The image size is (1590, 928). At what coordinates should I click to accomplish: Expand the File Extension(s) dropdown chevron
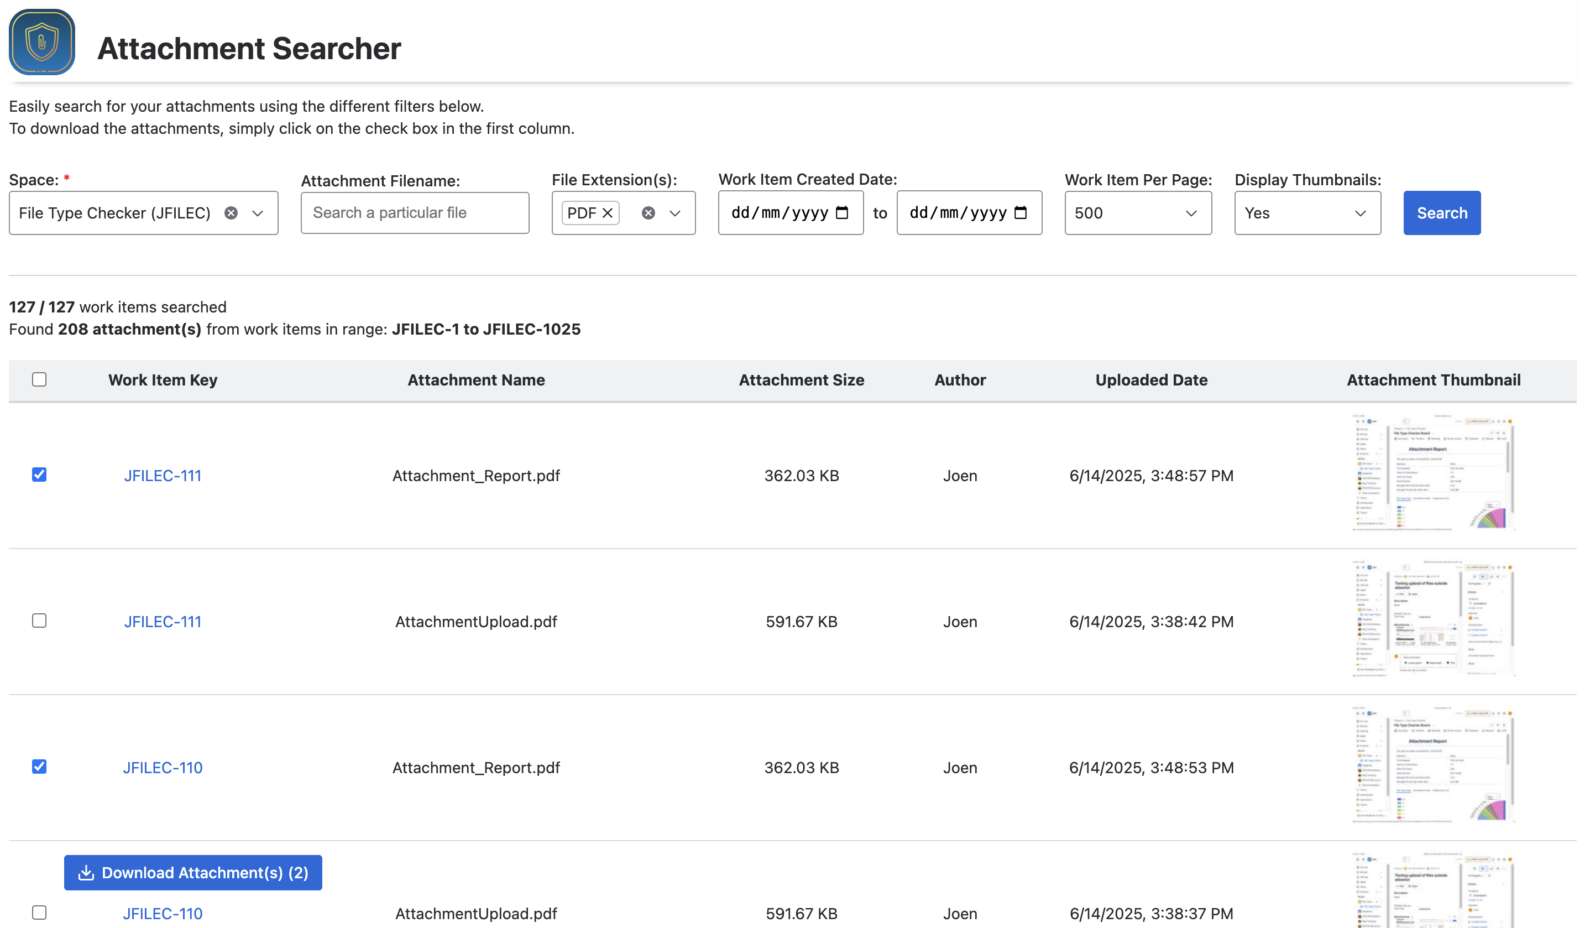coord(675,213)
